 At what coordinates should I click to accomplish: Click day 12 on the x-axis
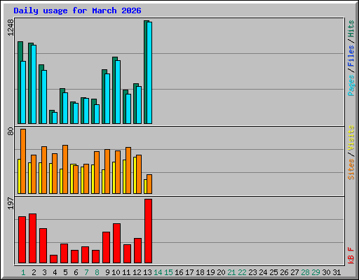click(x=137, y=272)
